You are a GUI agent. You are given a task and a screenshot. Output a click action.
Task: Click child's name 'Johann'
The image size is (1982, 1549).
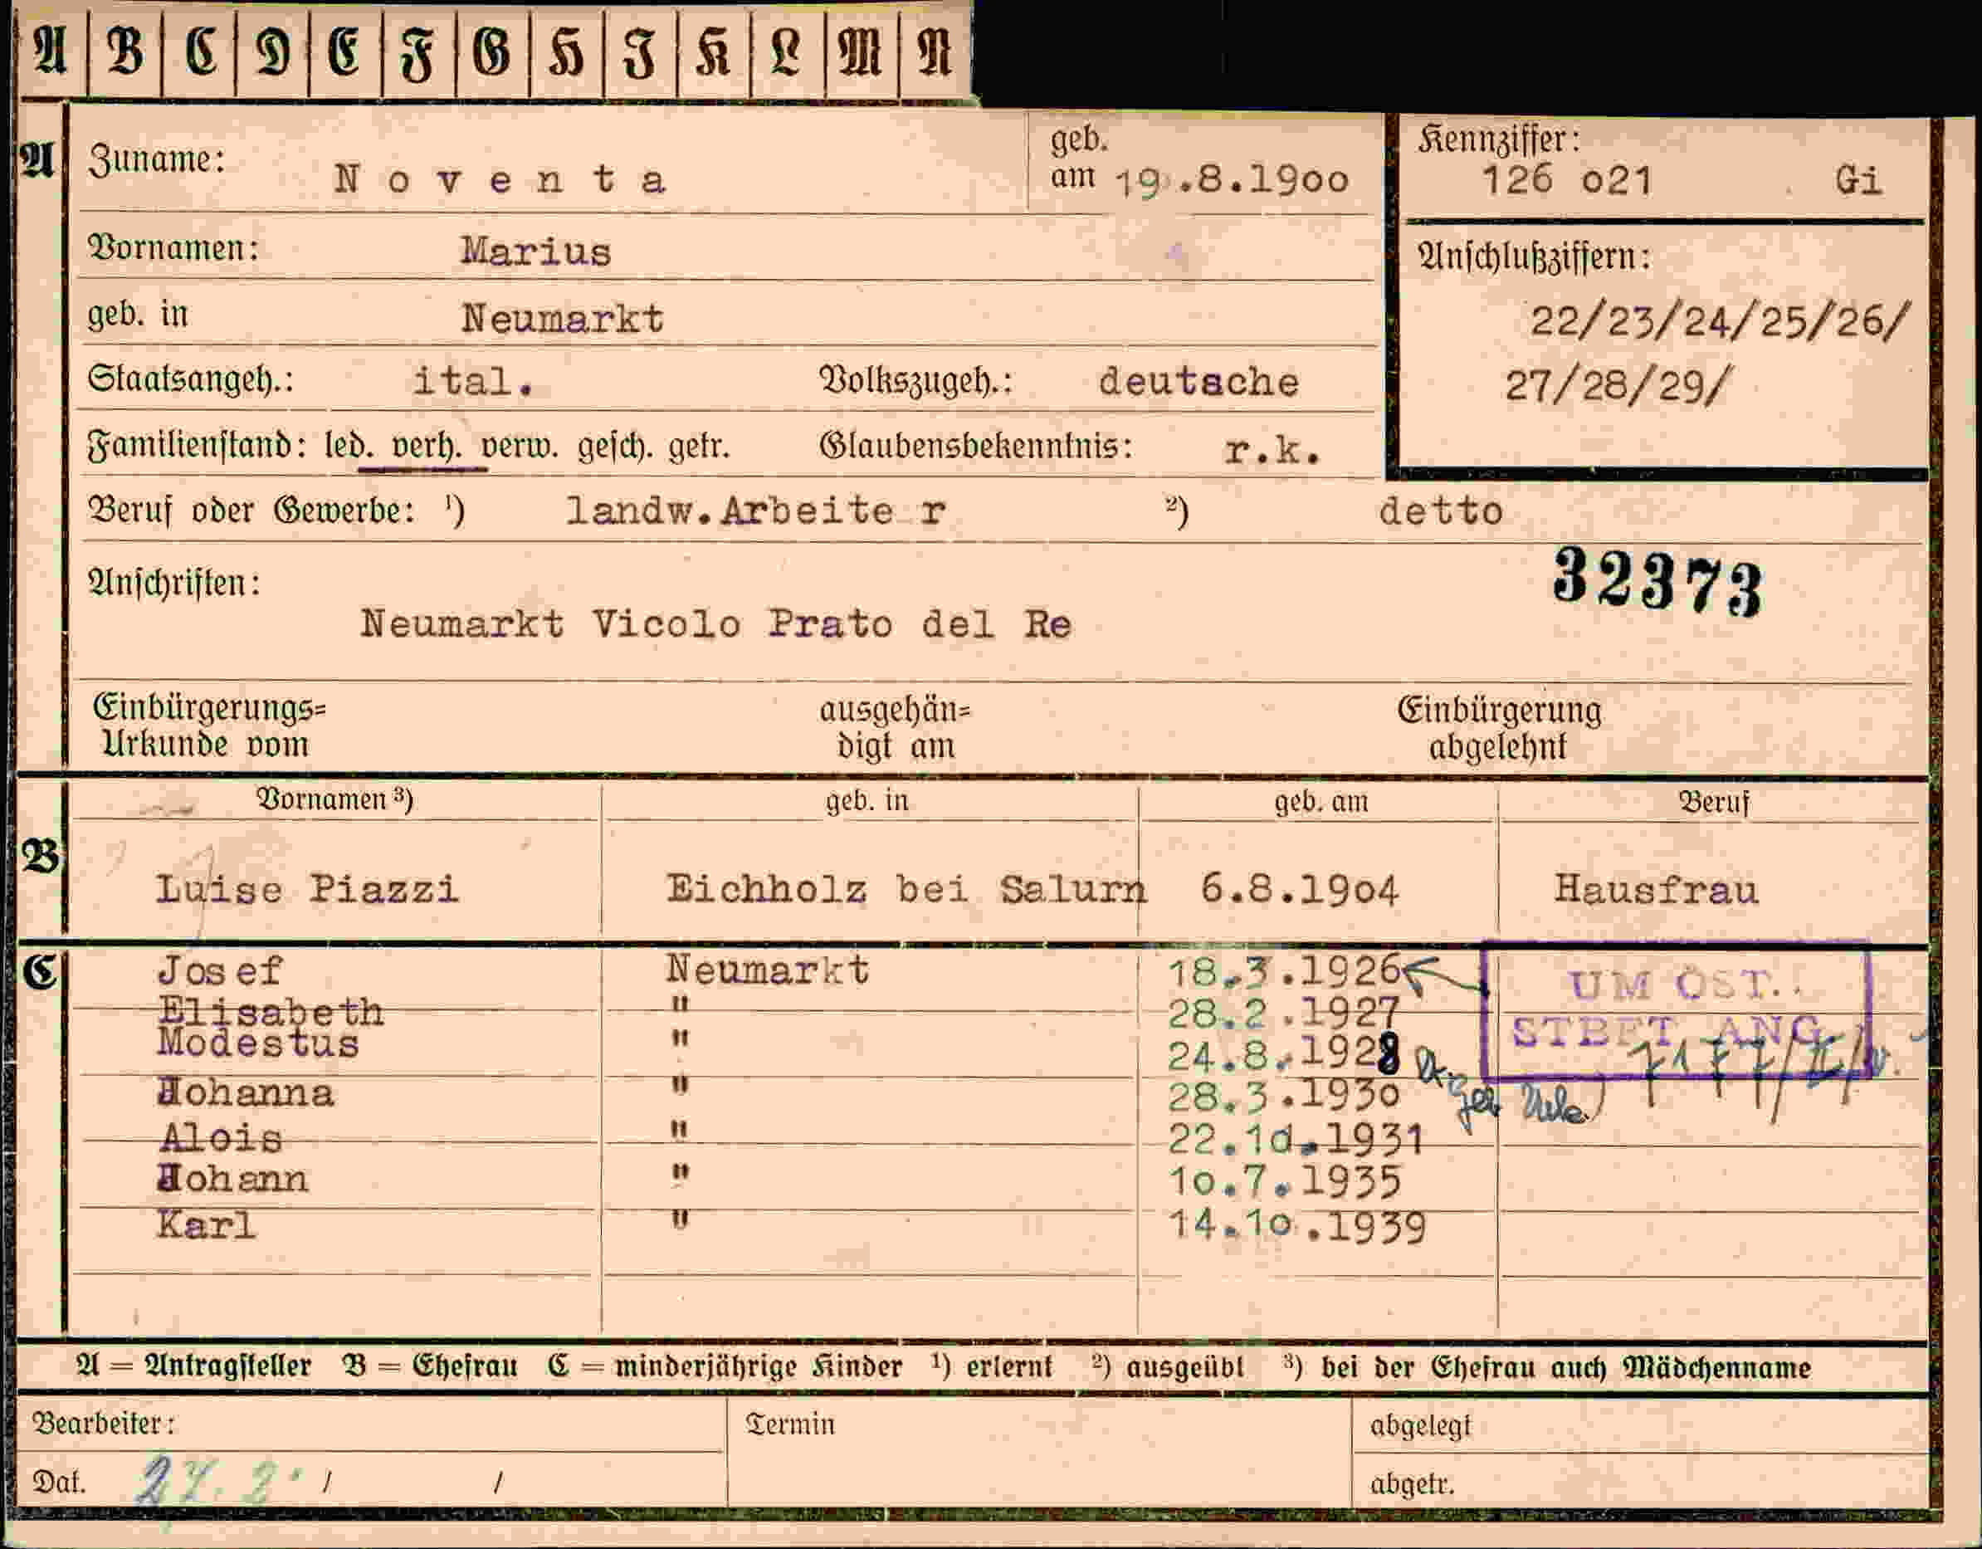[x=233, y=1179]
